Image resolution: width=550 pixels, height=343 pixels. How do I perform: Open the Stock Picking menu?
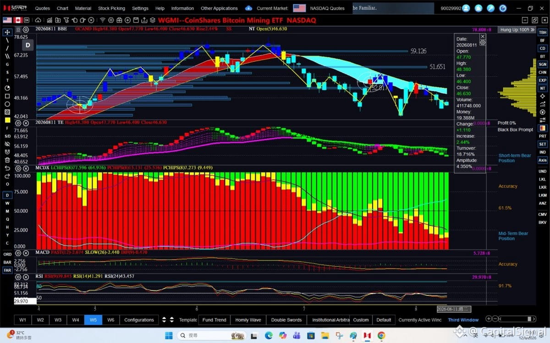pos(111,8)
